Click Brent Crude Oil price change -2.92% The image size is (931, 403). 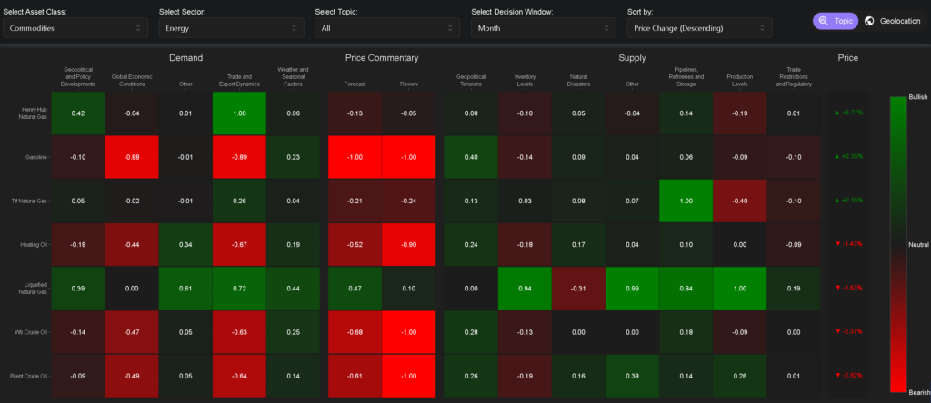tap(848, 375)
